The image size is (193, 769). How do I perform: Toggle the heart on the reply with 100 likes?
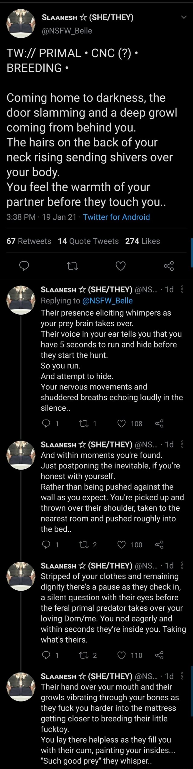pos(122,545)
